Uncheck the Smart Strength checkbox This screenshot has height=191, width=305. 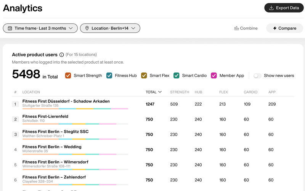pyautogui.click(x=68, y=75)
